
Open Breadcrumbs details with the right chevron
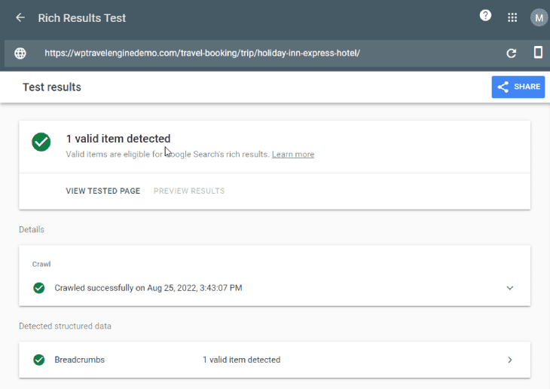click(x=510, y=360)
